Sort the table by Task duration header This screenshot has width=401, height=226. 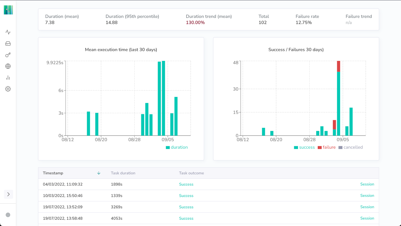coord(123,173)
